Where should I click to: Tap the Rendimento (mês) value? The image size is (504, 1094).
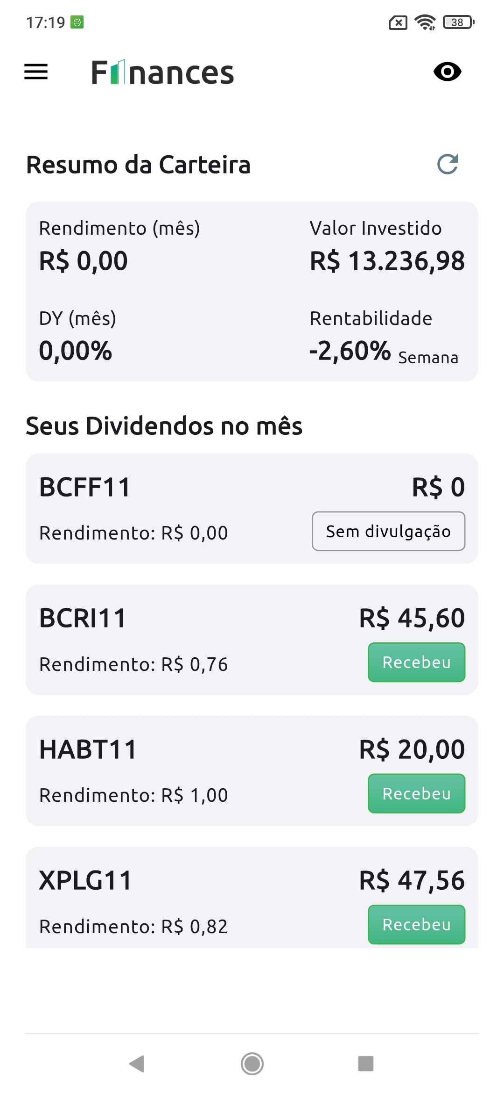click(83, 260)
